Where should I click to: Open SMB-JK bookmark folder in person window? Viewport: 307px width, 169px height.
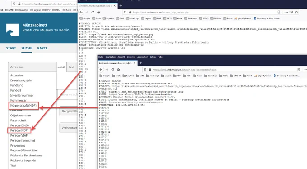(216, 18)
